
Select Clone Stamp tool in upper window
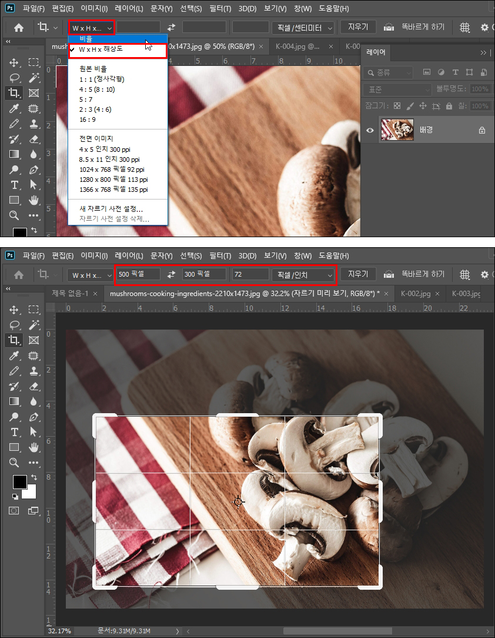coord(34,124)
